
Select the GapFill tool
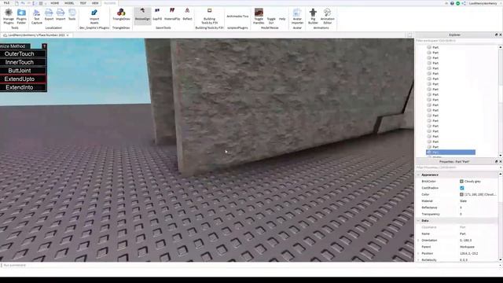point(157,15)
